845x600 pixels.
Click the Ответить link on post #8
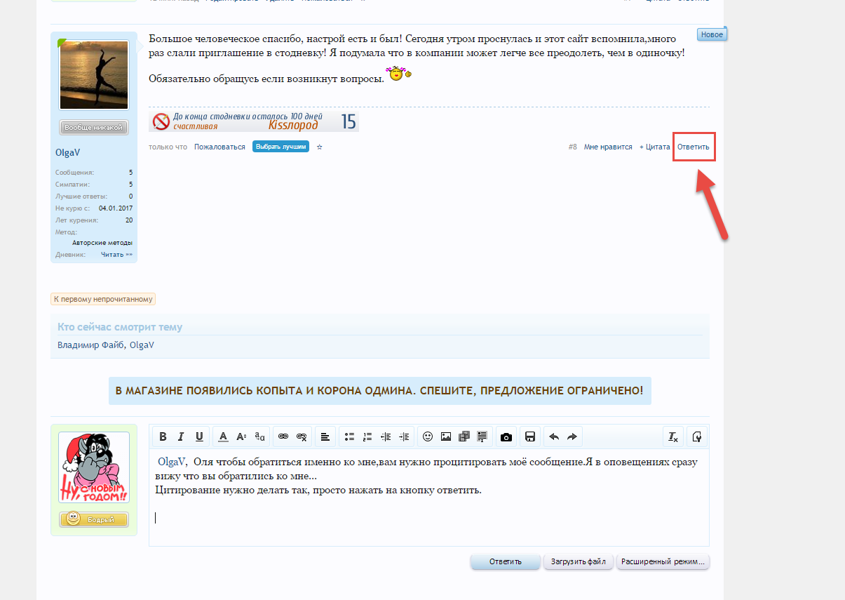click(x=694, y=147)
